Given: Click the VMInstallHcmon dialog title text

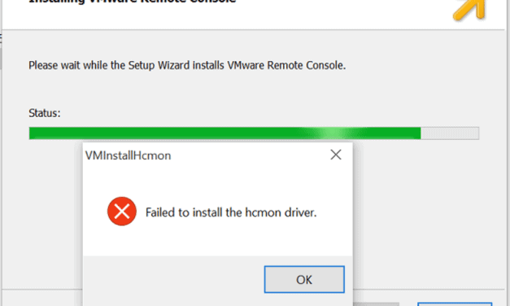Looking at the screenshot, I should pos(128,155).
